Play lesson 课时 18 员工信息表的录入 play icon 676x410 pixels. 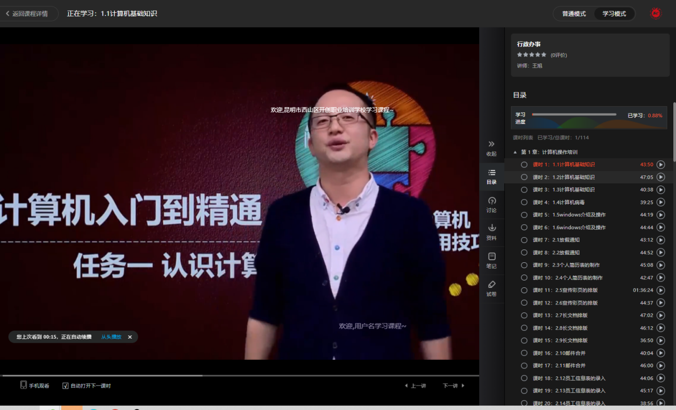tap(661, 378)
